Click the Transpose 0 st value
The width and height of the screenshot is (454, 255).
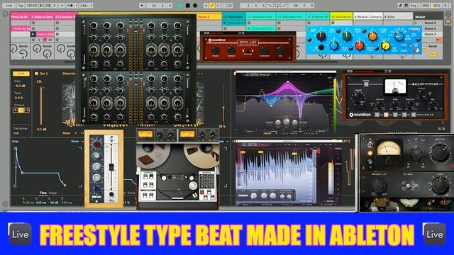pyautogui.click(x=16, y=133)
